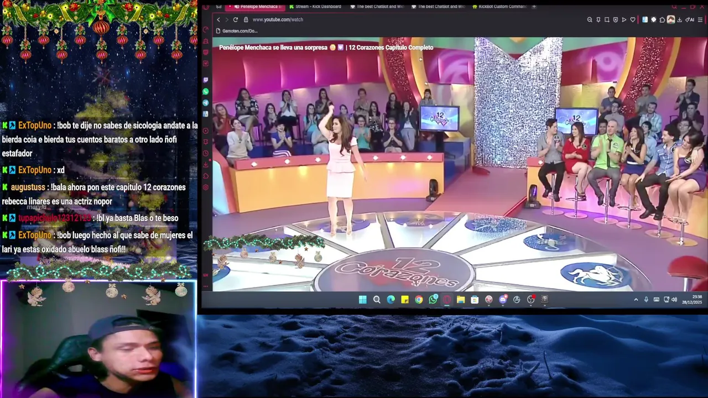Open the network tray icon
Image resolution: width=708 pixels, height=398 pixels.
pyautogui.click(x=667, y=300)
